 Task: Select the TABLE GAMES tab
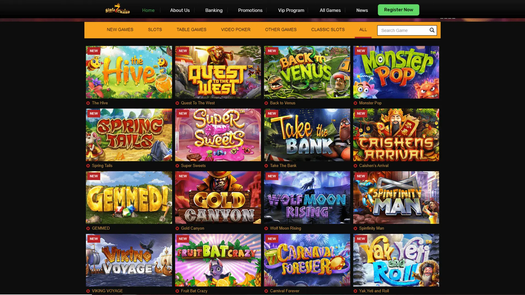[x=191, y=29]
